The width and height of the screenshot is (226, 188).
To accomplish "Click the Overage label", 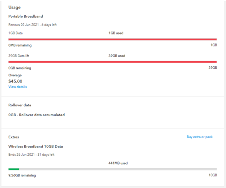I will (15, 75).
